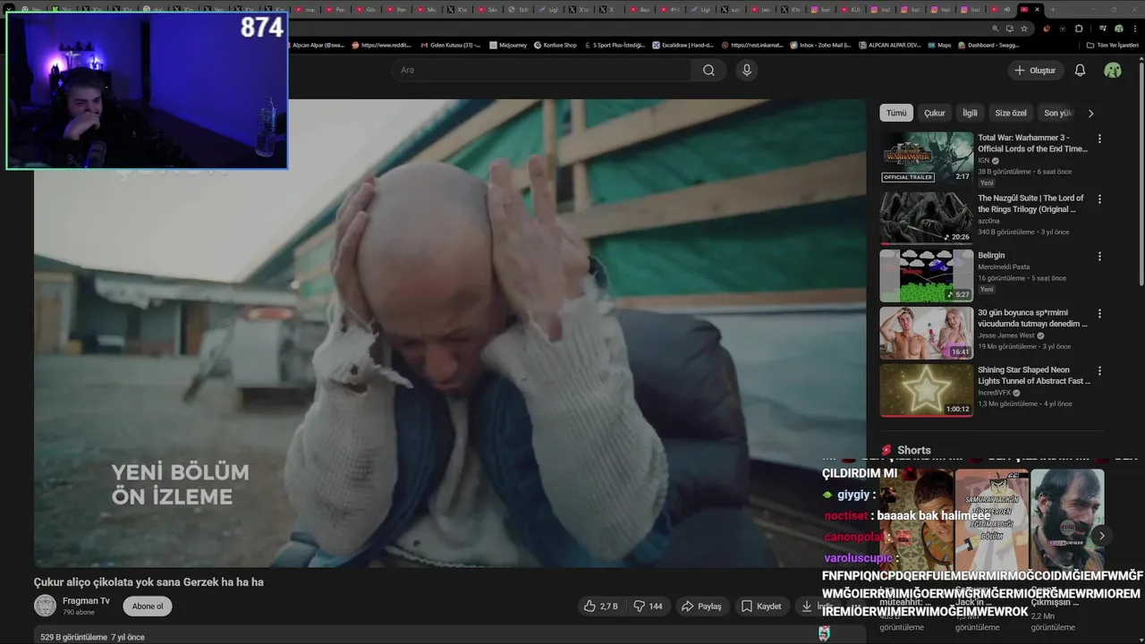Open the Konfuse Shop bookmark
The image size is (1145, 644).
[555, 45]
